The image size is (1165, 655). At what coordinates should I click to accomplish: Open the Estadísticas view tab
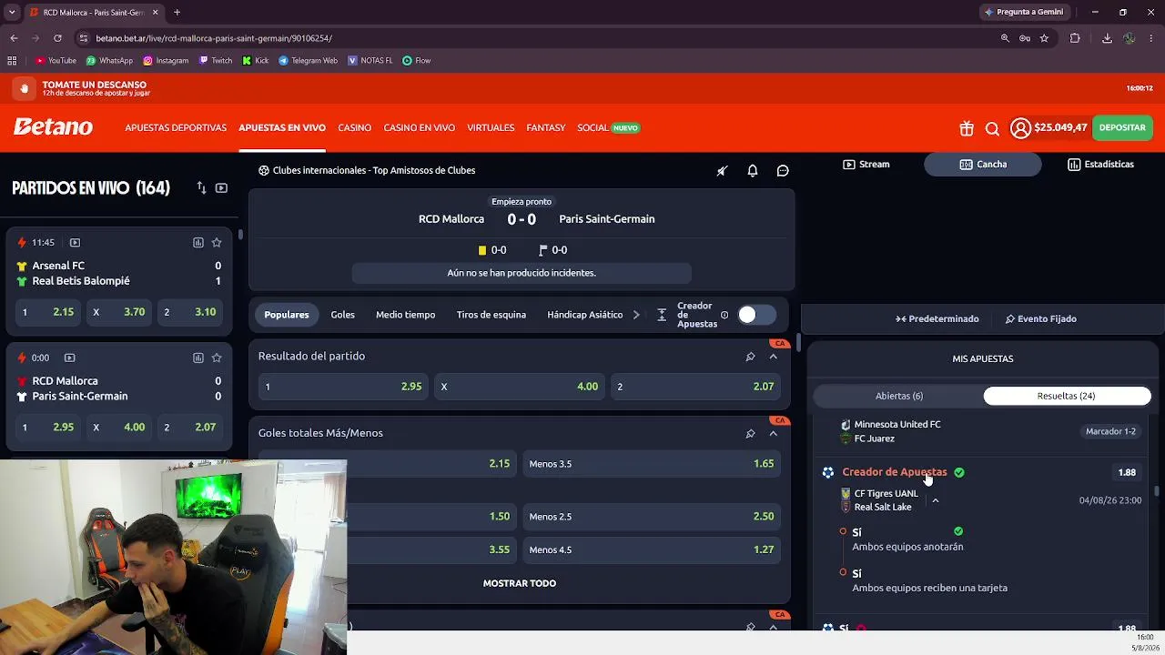tap(1100, 165)
